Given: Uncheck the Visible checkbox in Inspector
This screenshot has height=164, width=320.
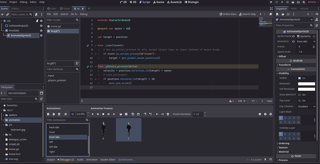Looking at the screenshot, I should tap(299, 78).
